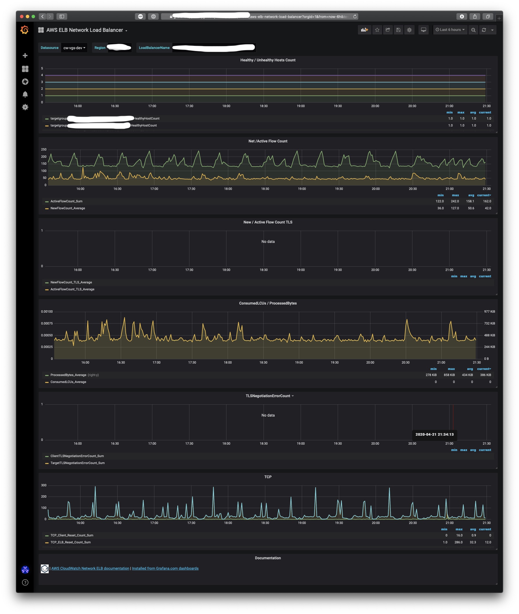Toggle the ActiveFlowCount_Sum series
This screenshot has height=614, width=519.
click(67, 201)
